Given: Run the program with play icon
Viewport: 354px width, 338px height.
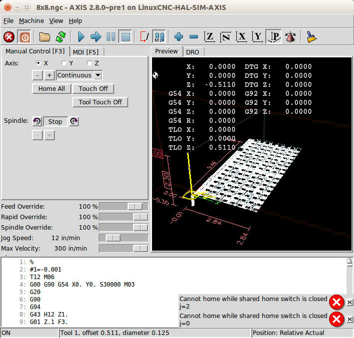Looking at the screenshot, I should pos(81,37).
